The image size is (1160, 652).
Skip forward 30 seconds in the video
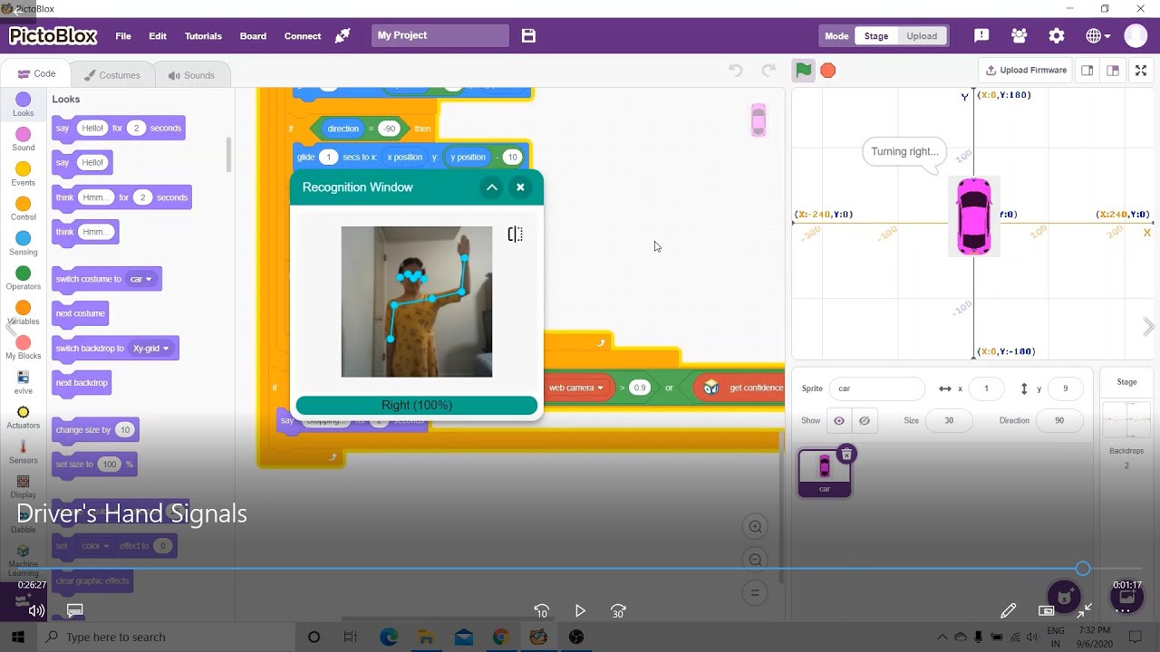pos(618,611)
